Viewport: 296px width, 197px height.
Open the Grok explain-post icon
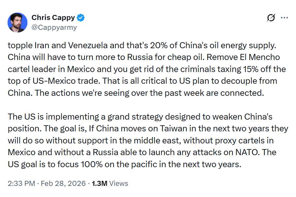tap(271, 18)
